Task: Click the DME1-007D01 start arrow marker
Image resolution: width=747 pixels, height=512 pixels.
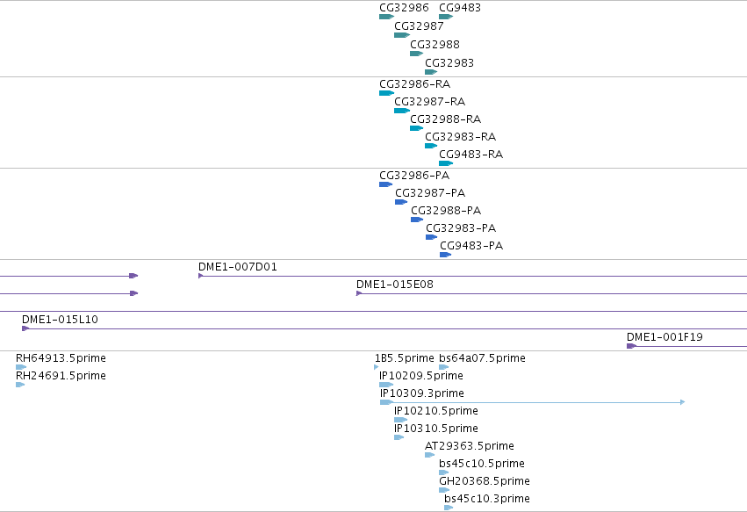Action: point(200,276)
